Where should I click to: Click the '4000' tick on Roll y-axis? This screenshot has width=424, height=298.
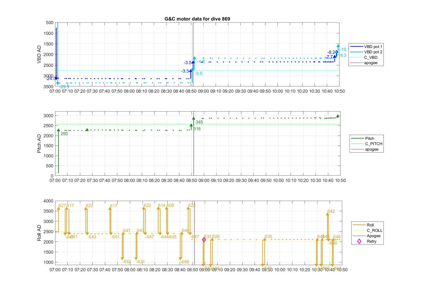click(x=48, y=201)
